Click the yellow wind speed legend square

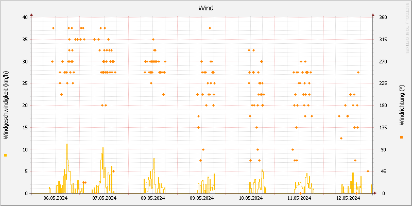pos(6,156)
